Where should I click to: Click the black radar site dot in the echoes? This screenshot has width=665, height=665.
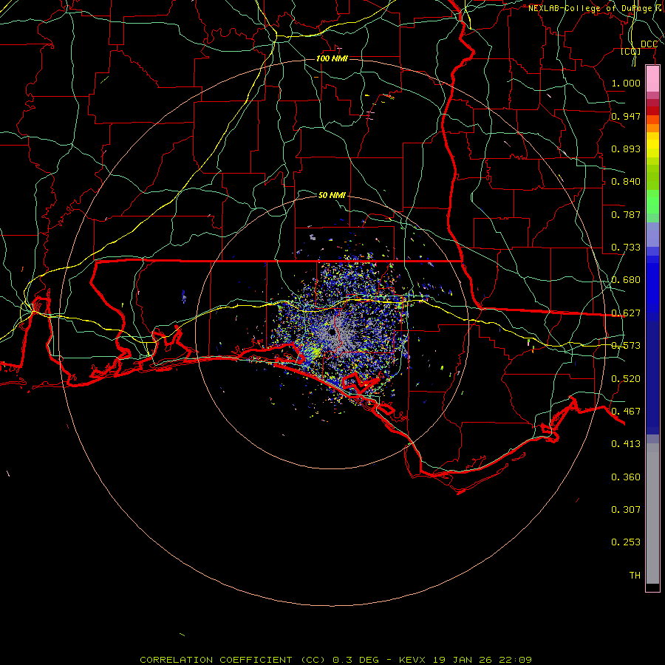coord(332,332)
